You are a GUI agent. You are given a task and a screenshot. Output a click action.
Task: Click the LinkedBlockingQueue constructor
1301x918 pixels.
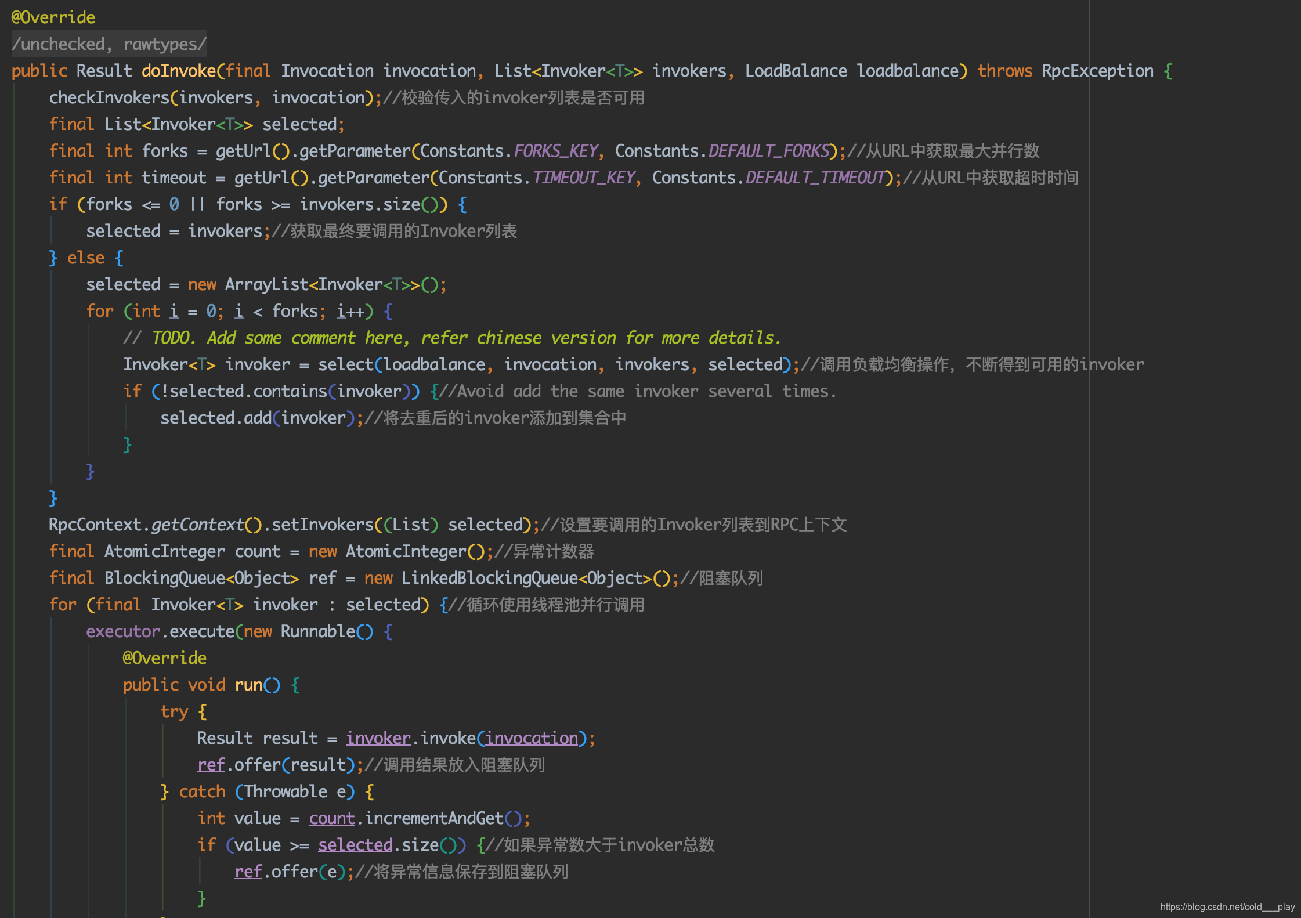489,578
